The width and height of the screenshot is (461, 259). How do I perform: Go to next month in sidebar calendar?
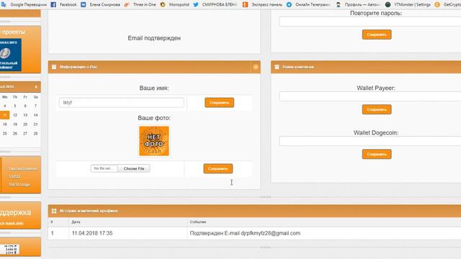(36, 86)
